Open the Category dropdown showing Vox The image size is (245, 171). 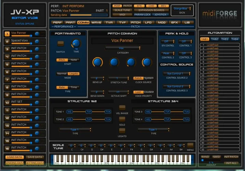coord(122,48)
